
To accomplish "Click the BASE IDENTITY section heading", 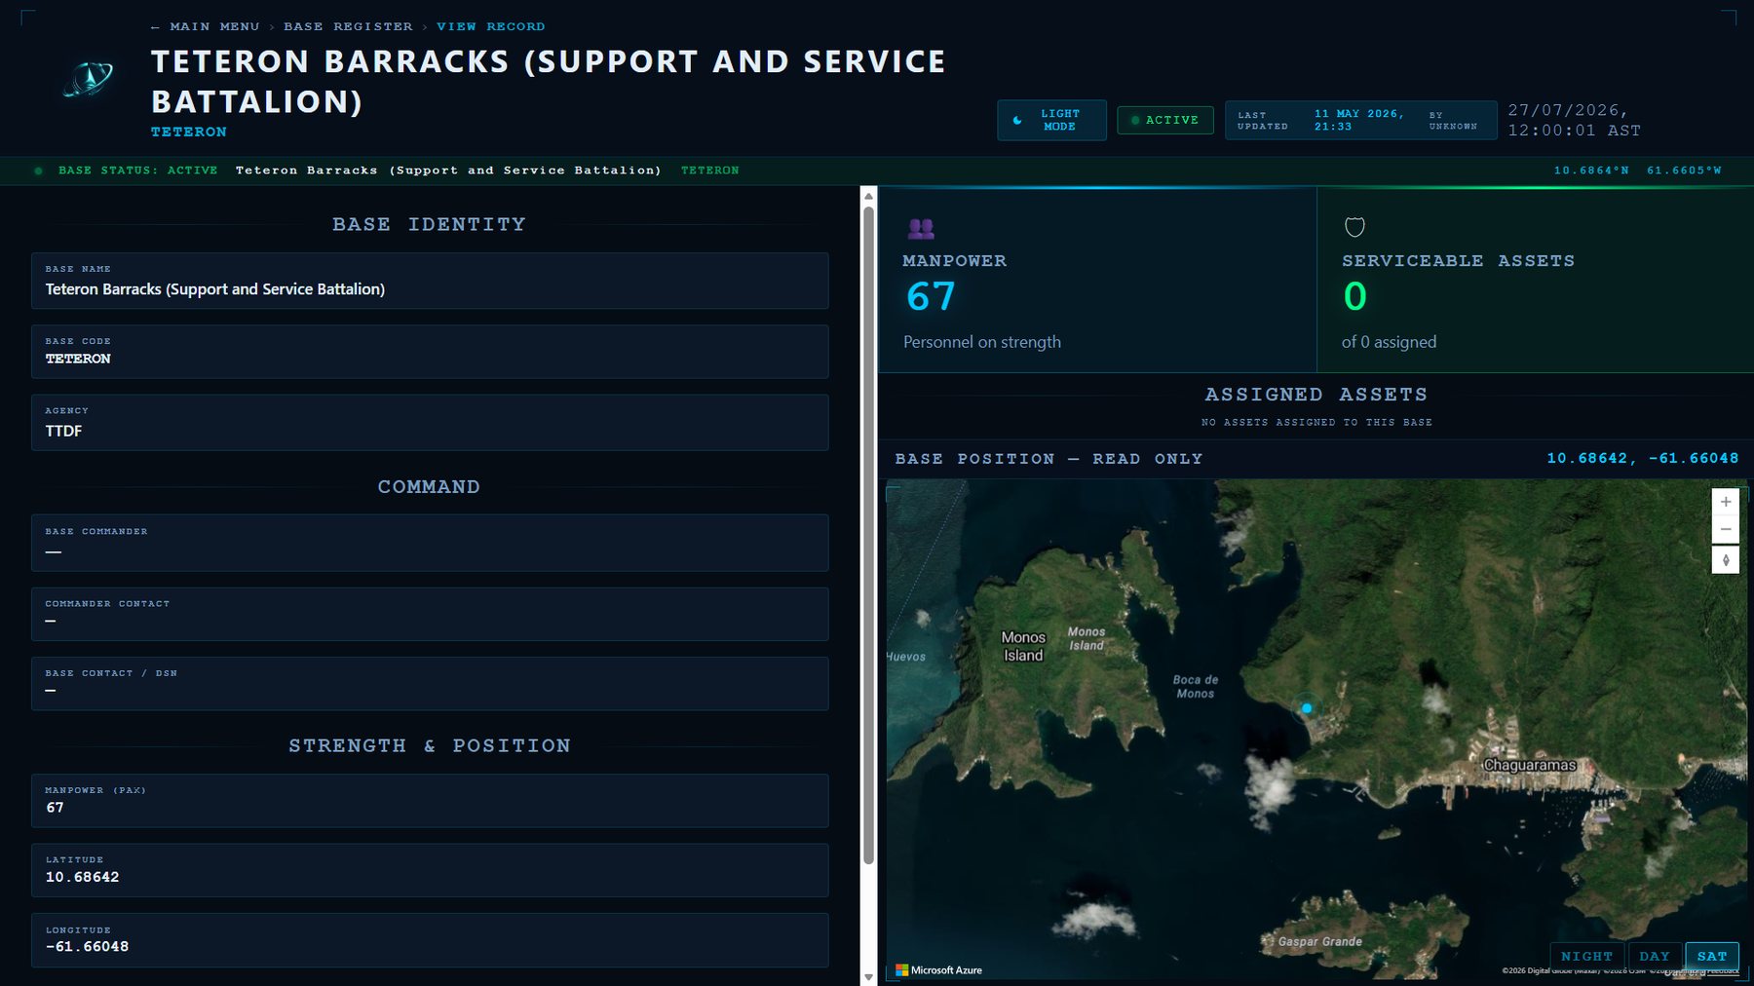I will pyautogui.click(x=429, y=224).
